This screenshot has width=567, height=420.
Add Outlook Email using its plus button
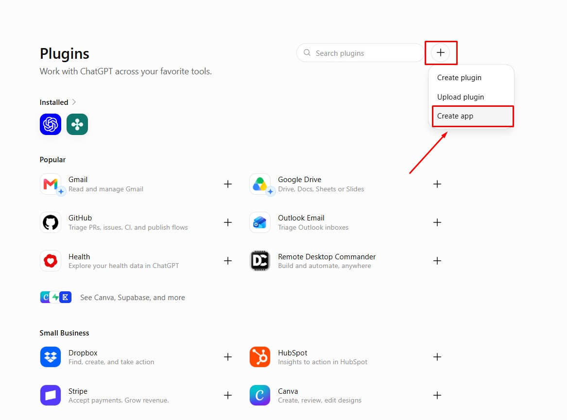(x=437, y=222)
